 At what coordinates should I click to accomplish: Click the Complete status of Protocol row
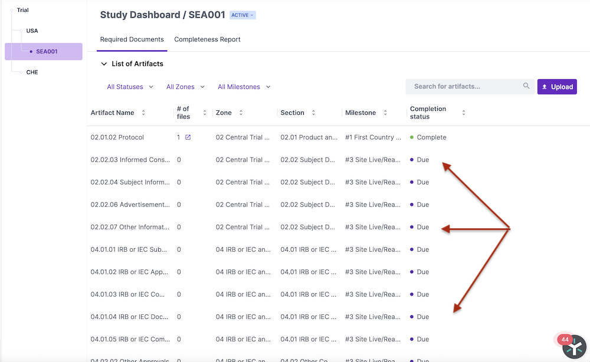tap(428, 137)
